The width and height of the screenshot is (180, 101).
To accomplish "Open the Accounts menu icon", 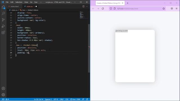I will [3, 88].
